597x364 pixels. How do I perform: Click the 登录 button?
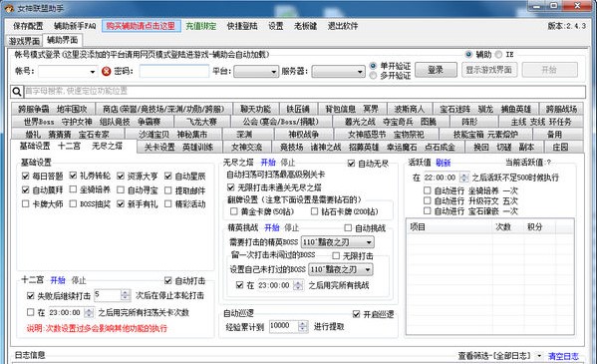pyautogui.click(x=436, y=70)
